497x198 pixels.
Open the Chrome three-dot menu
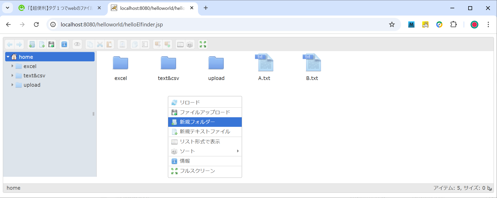click(x=488, y=24)
